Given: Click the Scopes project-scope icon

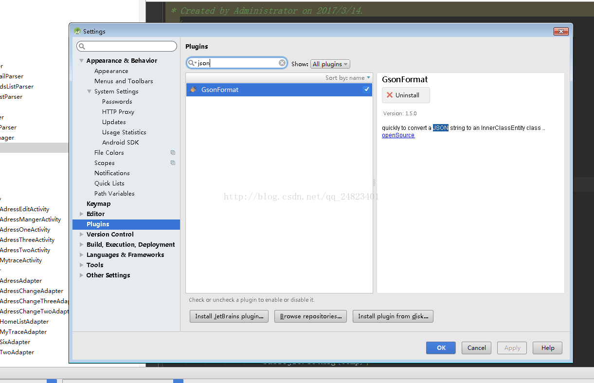Looking at the screenshot, I should (173, 163).
